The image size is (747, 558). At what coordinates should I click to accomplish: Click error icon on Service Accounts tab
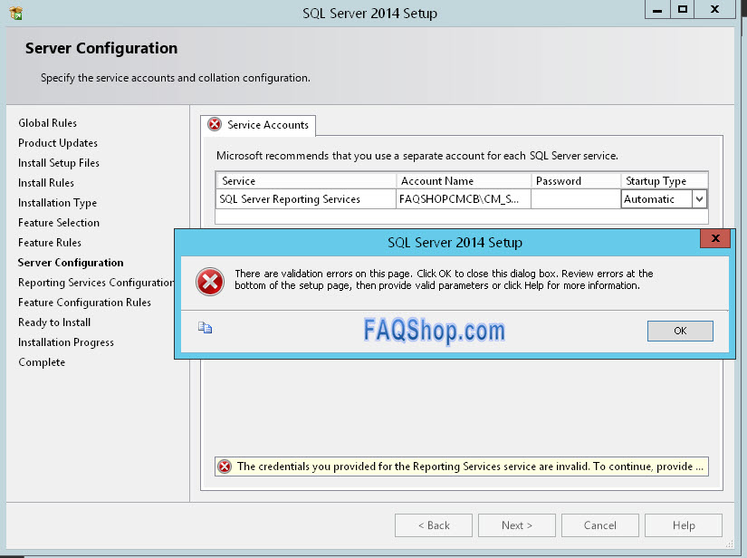point(215,125)
